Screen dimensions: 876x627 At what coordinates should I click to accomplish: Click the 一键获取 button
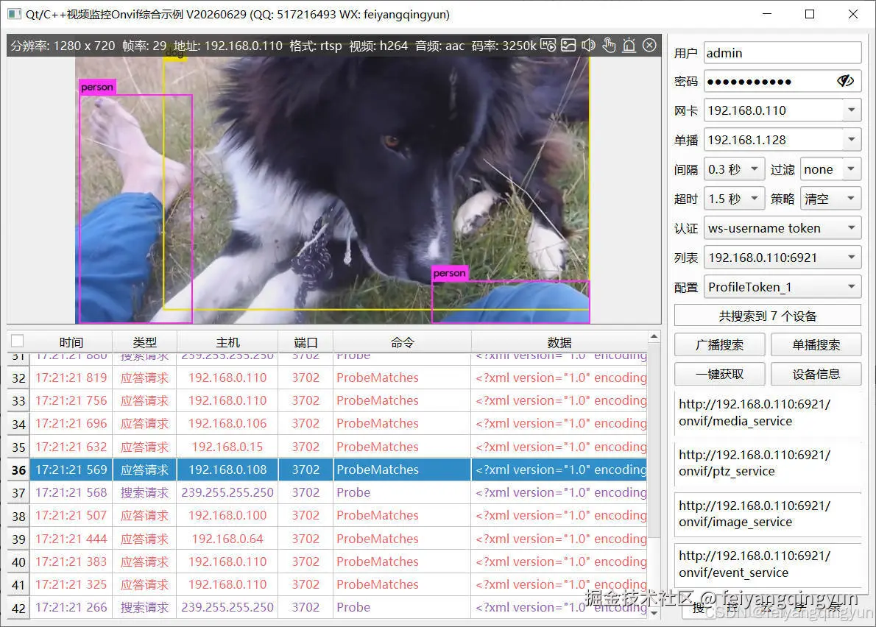coord(720,374)
